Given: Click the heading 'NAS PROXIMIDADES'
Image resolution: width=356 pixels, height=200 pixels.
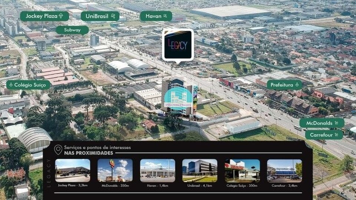Looking at the screenshot, I should (89, 153).
